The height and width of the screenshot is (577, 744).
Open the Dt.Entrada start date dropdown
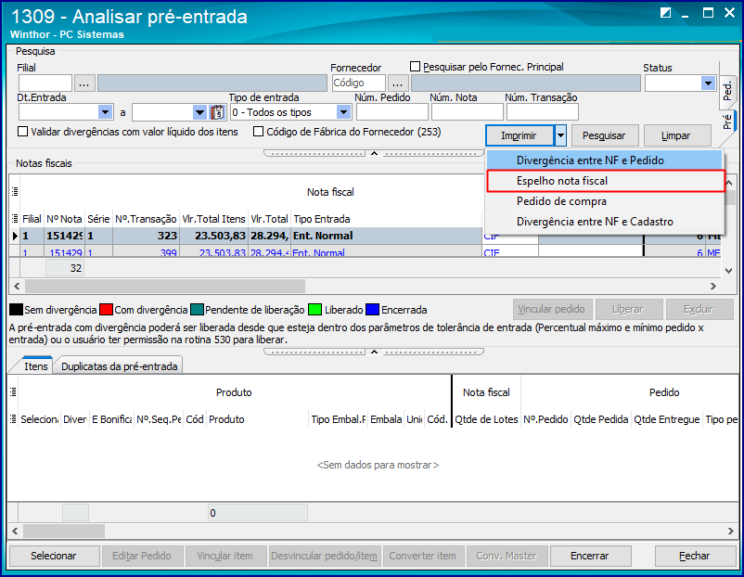click(x=106, y=112)
